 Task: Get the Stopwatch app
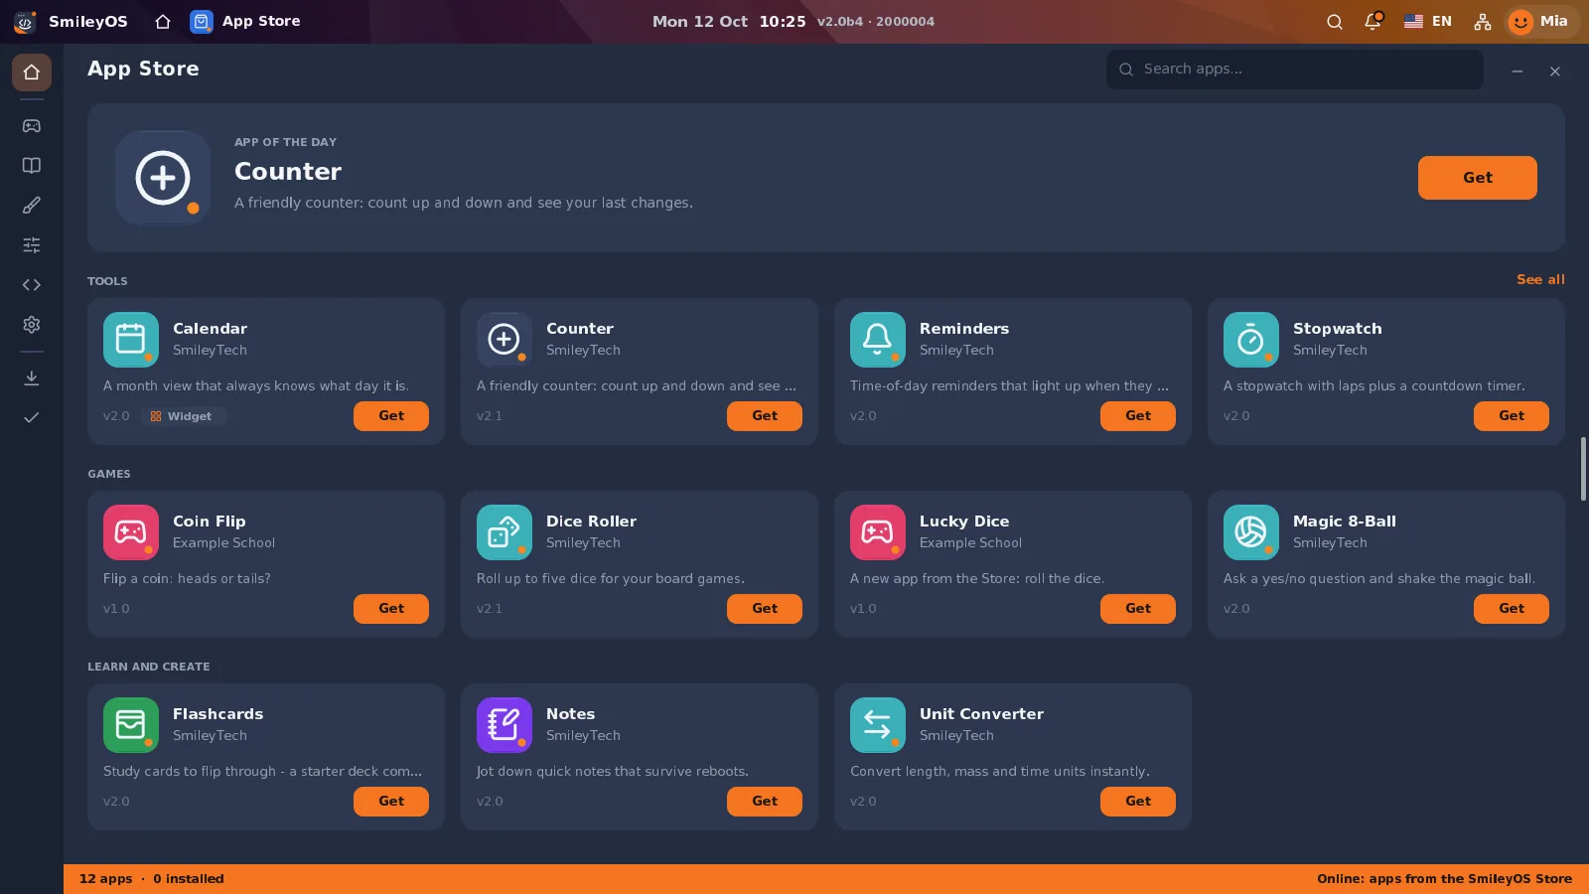(1512, 416)
